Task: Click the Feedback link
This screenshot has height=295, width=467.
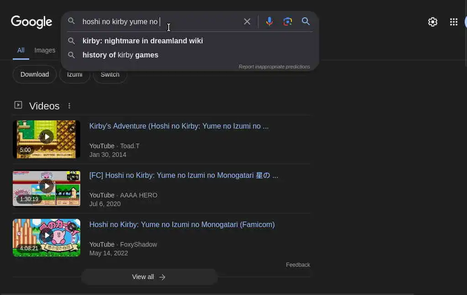Action: [298, 264]
